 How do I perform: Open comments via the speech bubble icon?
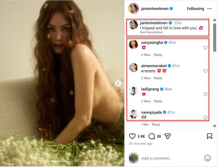click(152, 136)
